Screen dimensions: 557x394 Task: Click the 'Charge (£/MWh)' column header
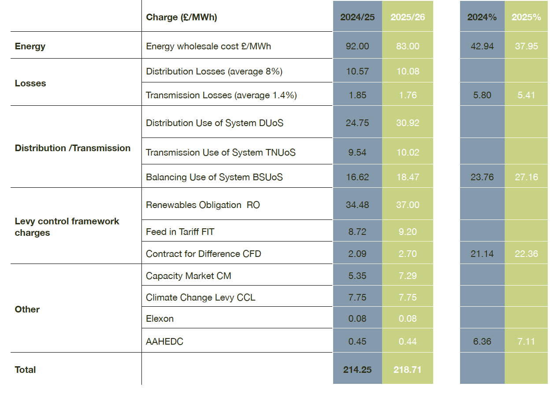click(x=182, y=18)
